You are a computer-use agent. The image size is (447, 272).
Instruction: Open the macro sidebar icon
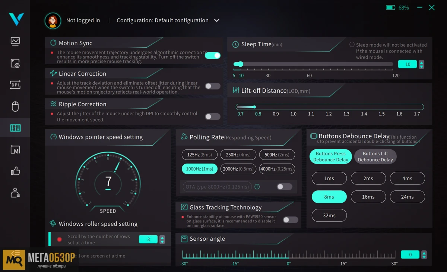pos(15,150)
